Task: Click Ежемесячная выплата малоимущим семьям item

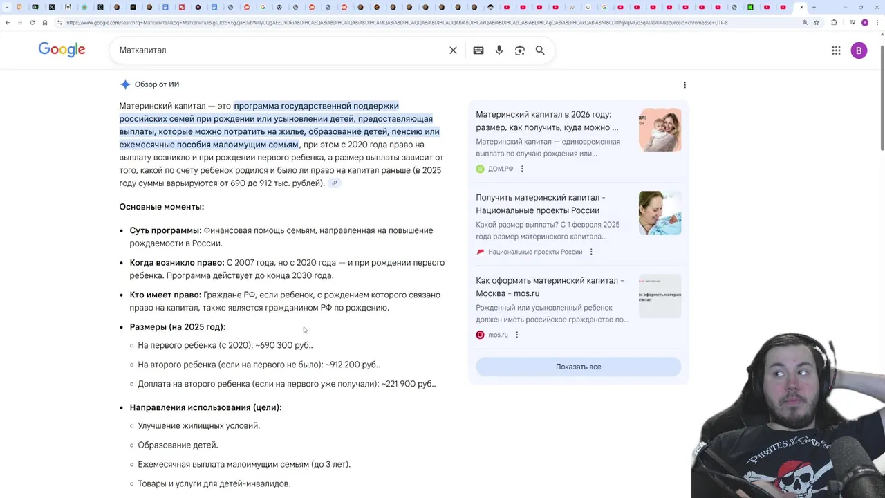Action: pyautogui.click(x=244, y=465)
